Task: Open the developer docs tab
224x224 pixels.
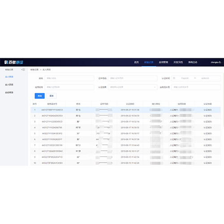Action: [x=178, y=62]
